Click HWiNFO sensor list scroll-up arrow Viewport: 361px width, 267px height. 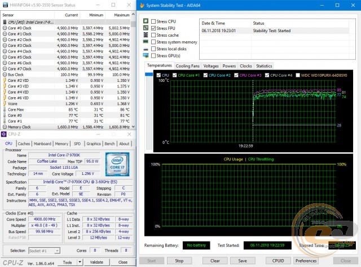tap(133, 15)
